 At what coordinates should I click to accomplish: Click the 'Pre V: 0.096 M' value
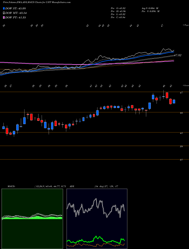(x=151, y=11)
